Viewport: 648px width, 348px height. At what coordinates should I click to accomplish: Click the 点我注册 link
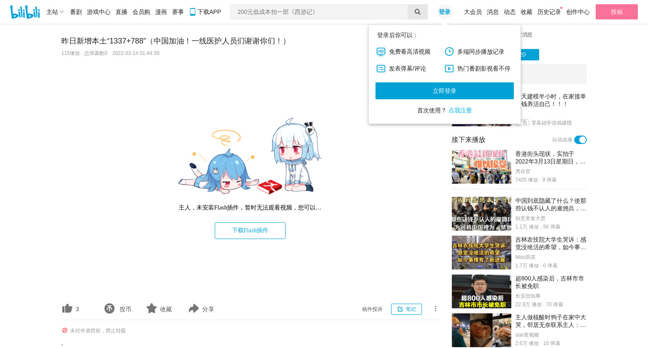pyautogui.click(x=460, y=110)
